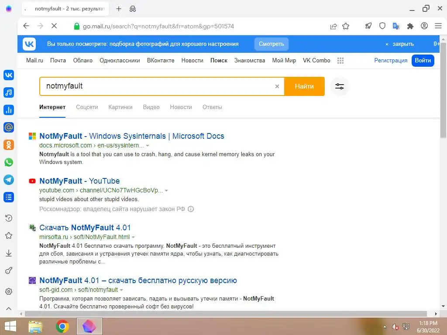Viewport: 447px width, 335px height.
Task: Switch to Картинки search tab
Action: 120,107
